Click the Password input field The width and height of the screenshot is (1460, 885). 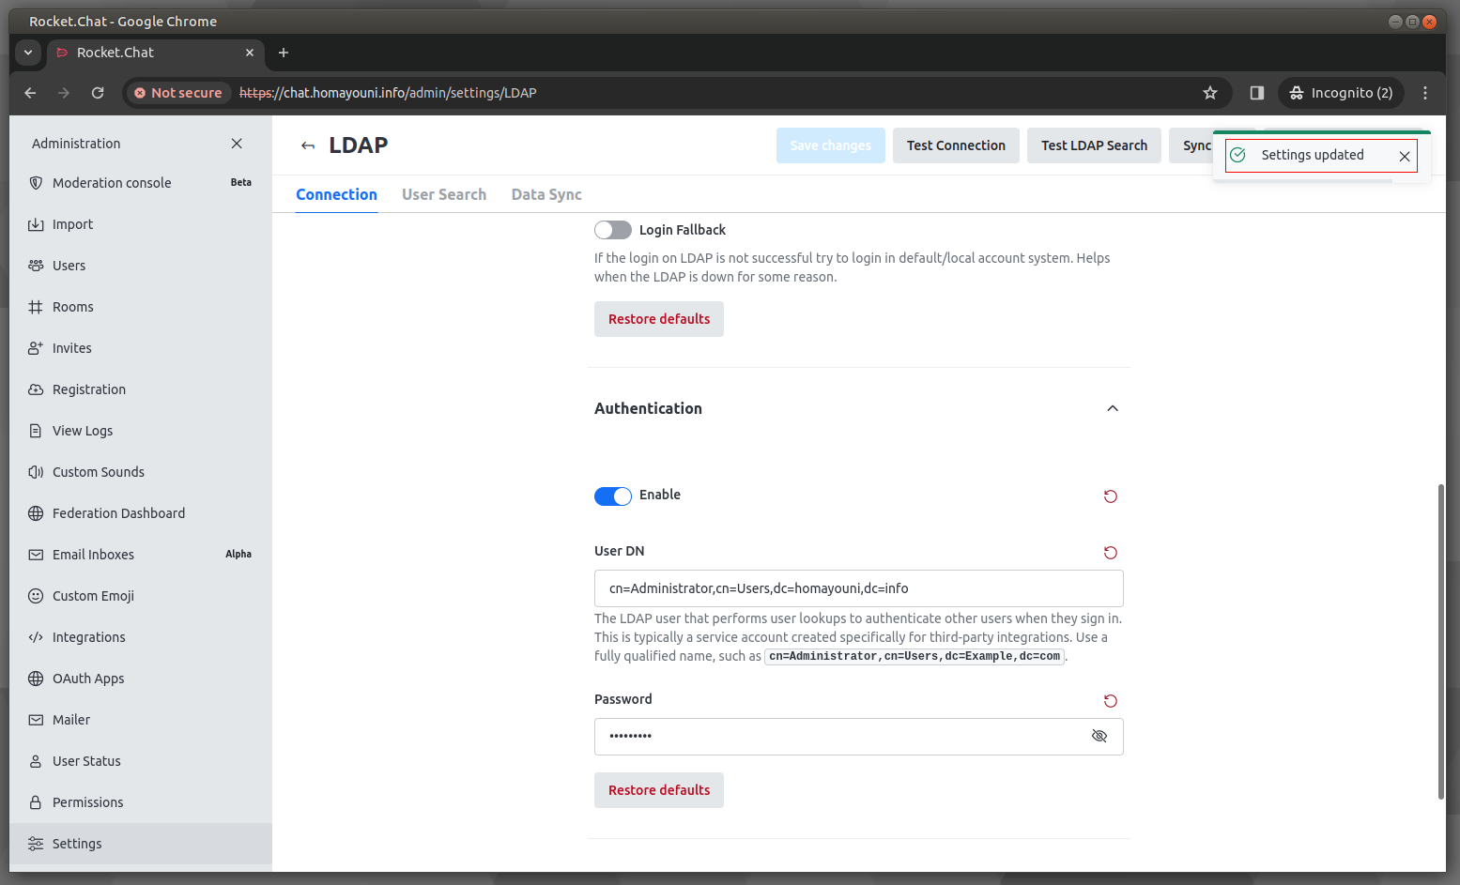click(x=859, y=737)
